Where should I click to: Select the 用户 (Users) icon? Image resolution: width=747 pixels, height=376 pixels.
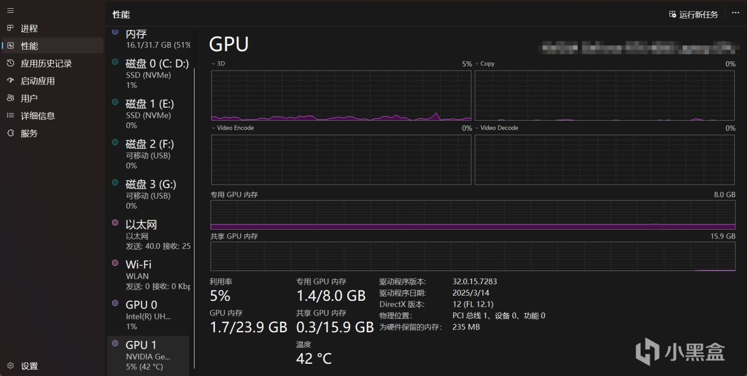click(11, 98)
